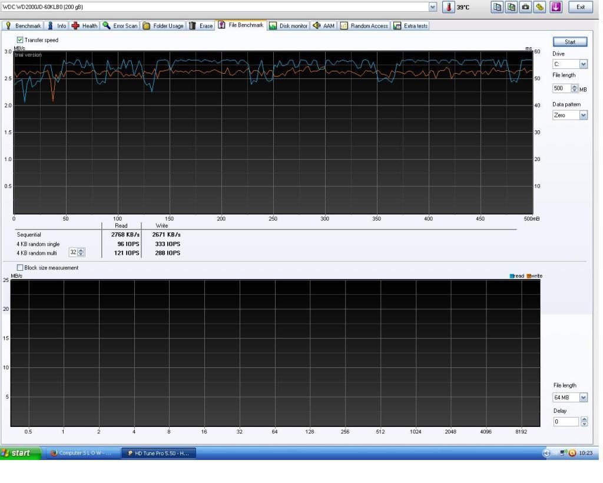Open the Data pattern Zero dropdown
The height and width of the screenshot is (483, 603).
tap(583, 116)
